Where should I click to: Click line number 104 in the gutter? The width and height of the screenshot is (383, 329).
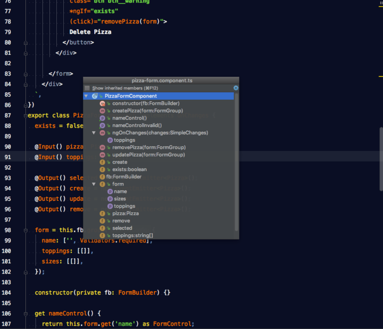pyautogui.click(x=7, y=292)
